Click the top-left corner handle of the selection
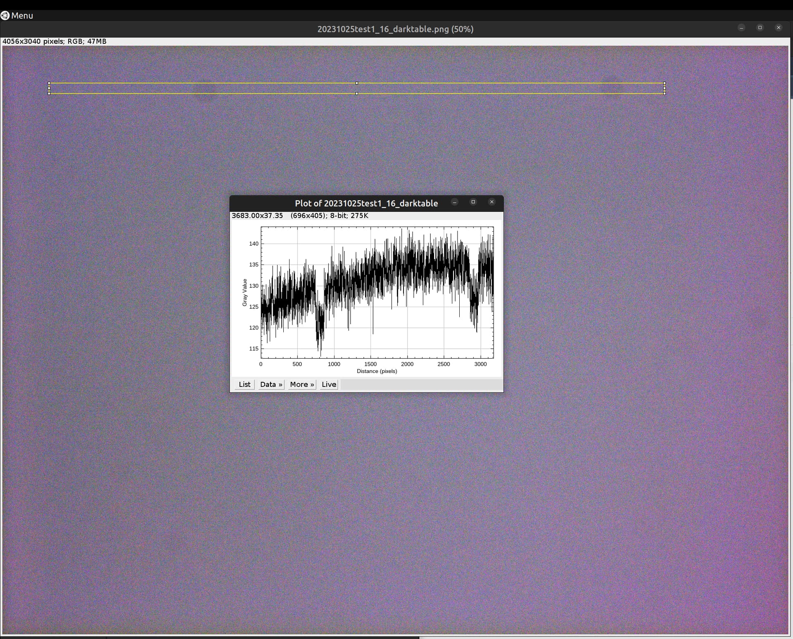 (49, 83)
